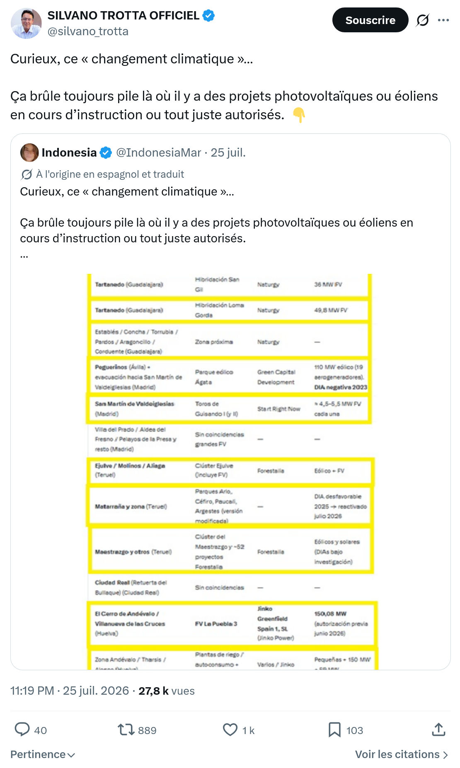This screenshot has height=768, width=460.
Task: Open the @silvano_trotta handle link
Action: click(x=88, y=31)
